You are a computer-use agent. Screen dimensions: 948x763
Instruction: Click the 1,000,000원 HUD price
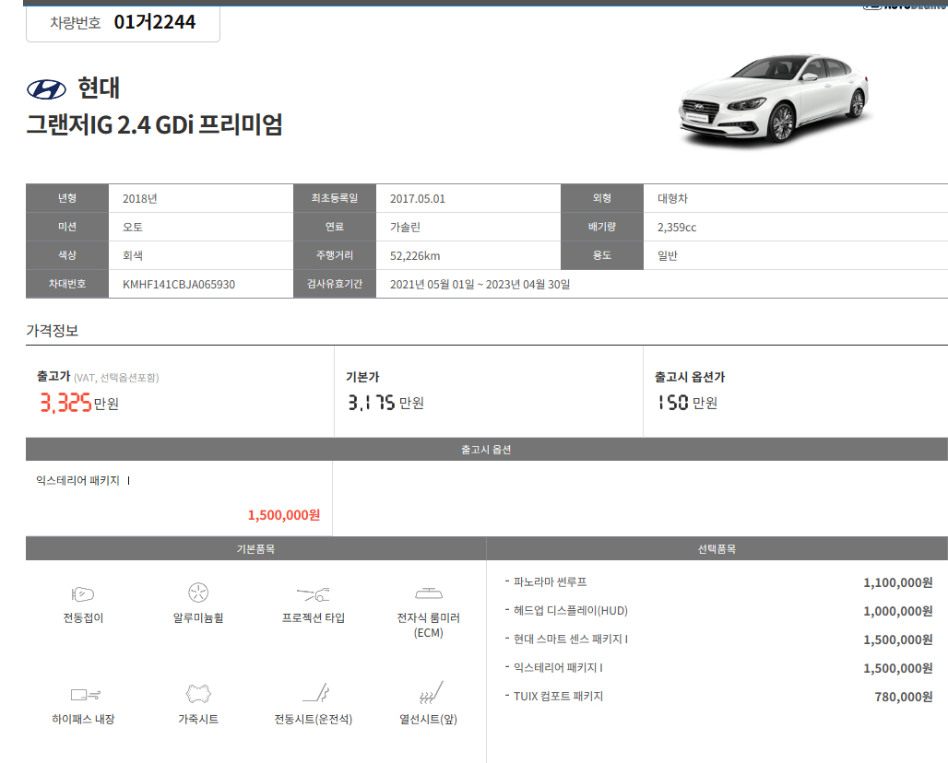[898, 611]
